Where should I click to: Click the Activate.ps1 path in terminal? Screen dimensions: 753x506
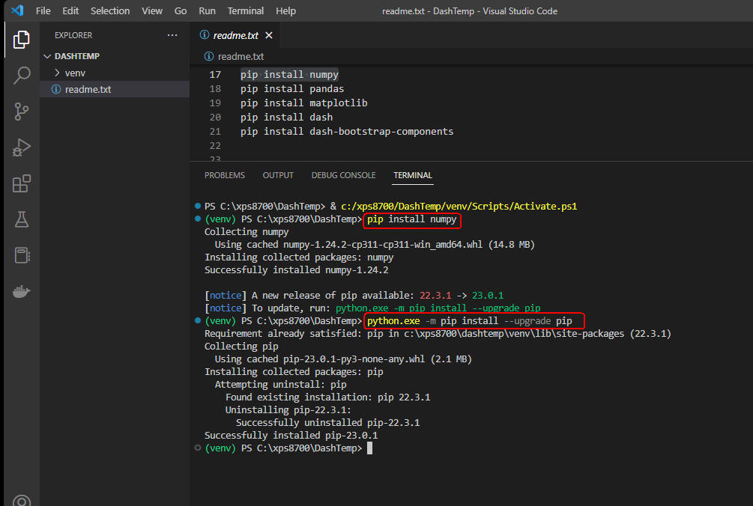(459, 207)
